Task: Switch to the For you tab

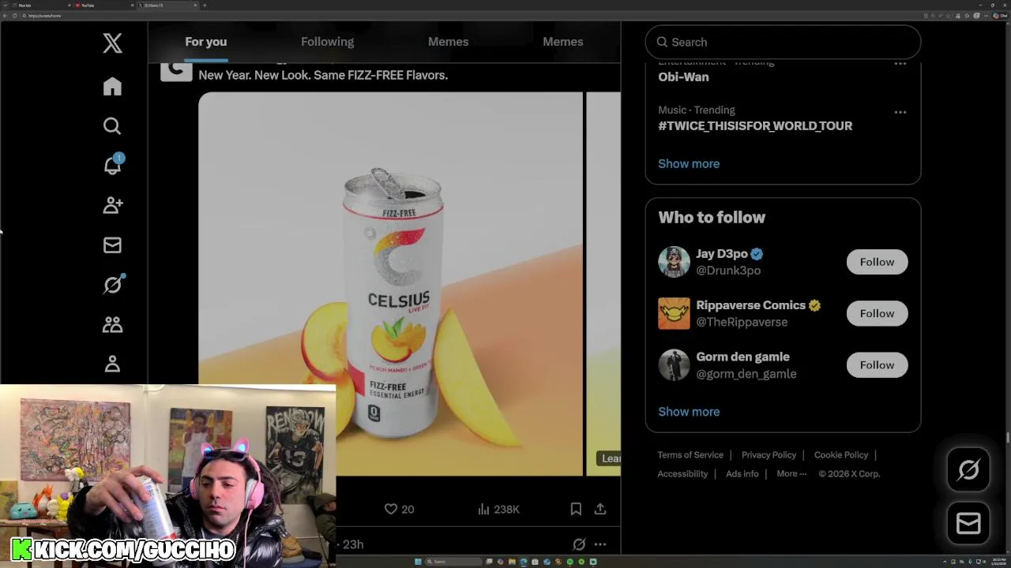Action: pos(206,42)
